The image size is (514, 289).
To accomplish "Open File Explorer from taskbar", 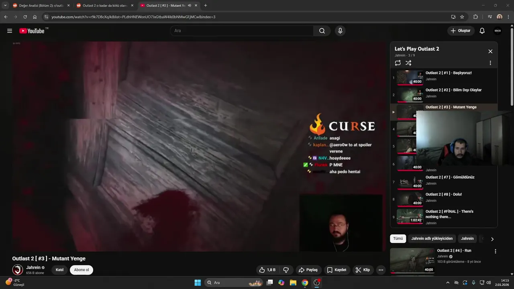I will click(x=293, y=283).
